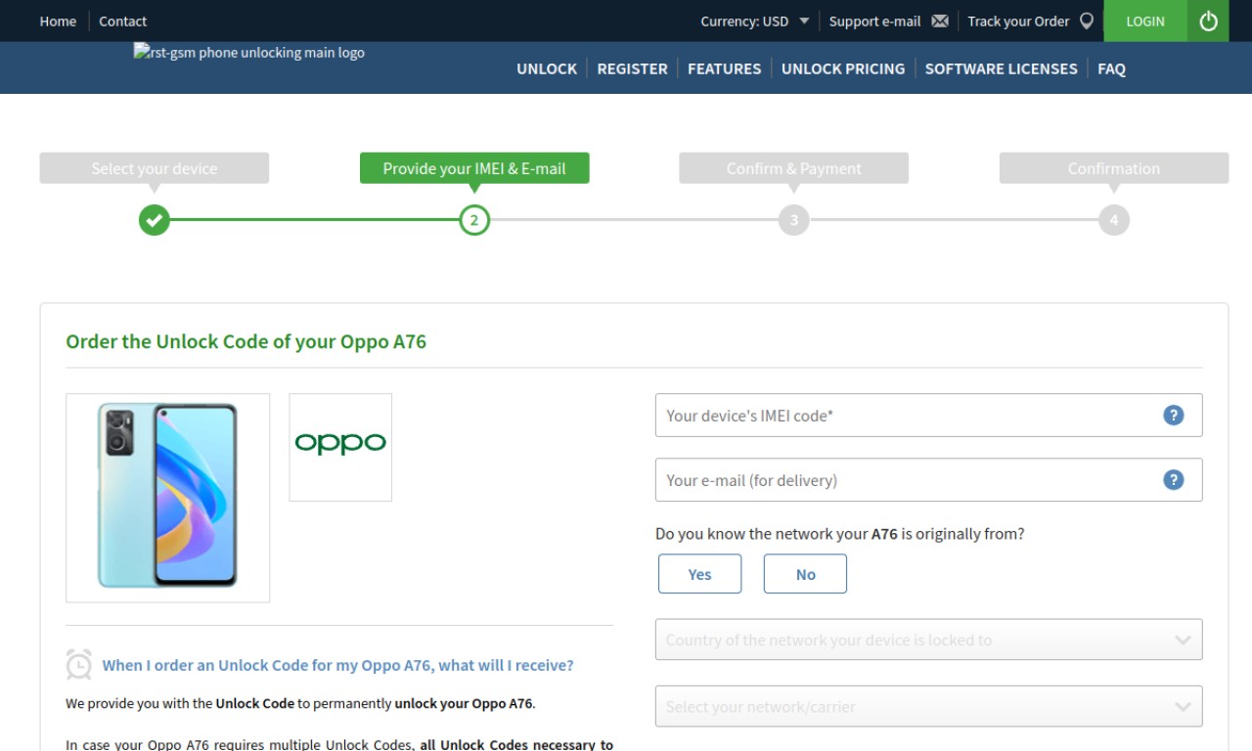Go to the Home link
The height and width of the screenshot is (751, 1252).
[x=58, y=21]
